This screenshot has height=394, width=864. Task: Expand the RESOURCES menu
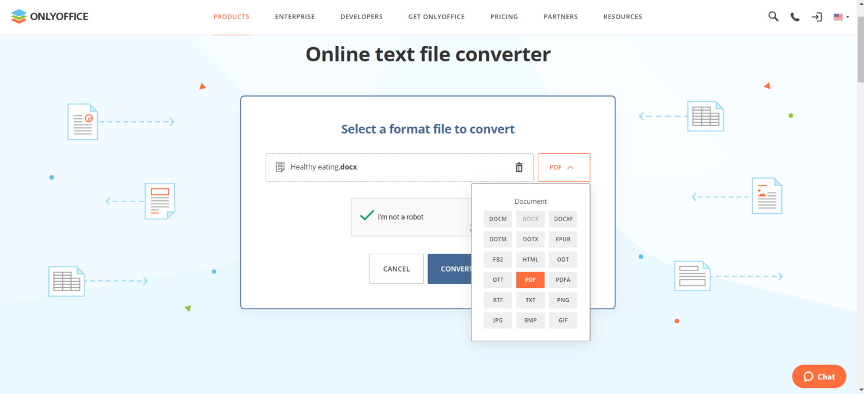pos(623,17)
